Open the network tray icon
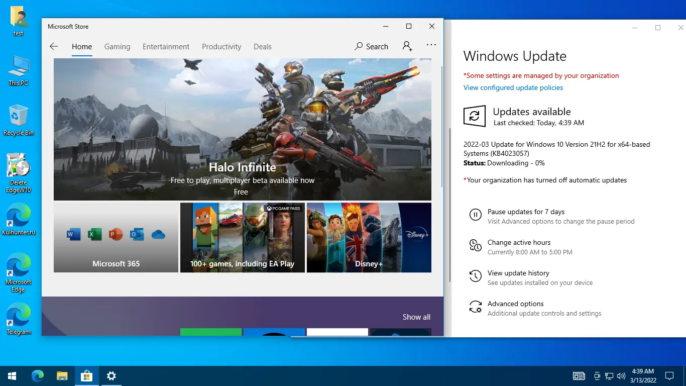 (609, 376)
